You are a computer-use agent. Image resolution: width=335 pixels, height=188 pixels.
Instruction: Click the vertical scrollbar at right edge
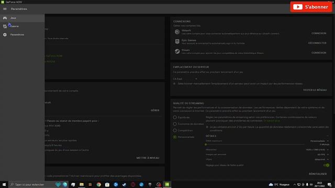334,64
